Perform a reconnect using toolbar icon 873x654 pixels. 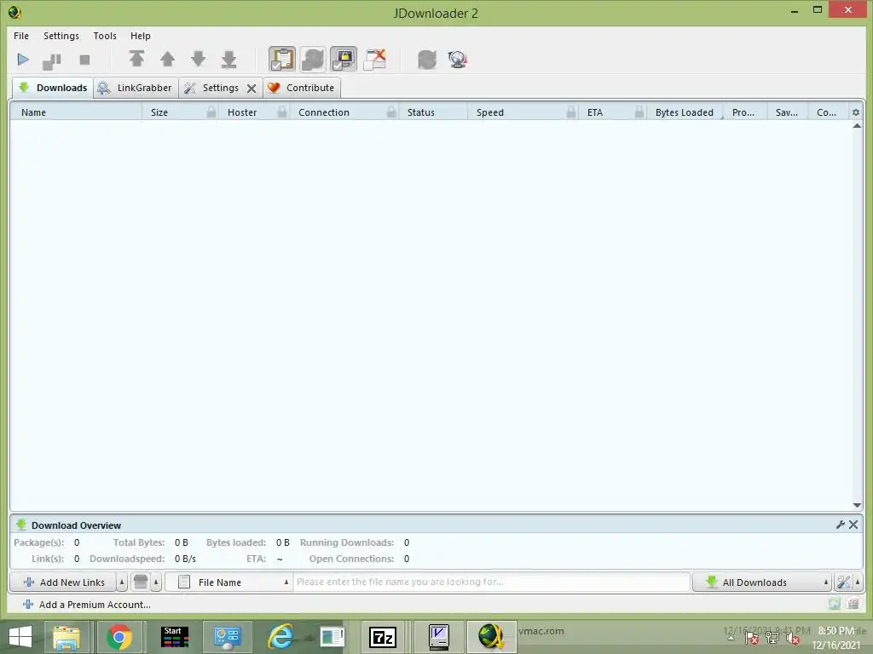click(x=427, y=60)
